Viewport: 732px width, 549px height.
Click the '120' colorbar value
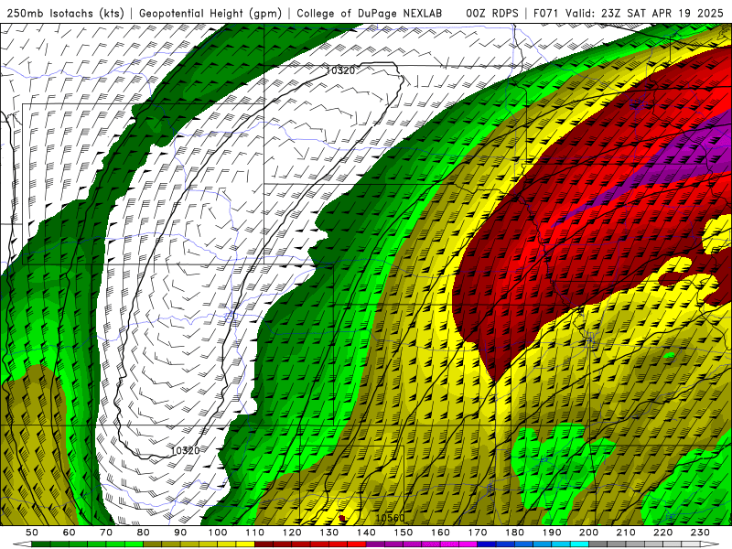pos(292,533)
